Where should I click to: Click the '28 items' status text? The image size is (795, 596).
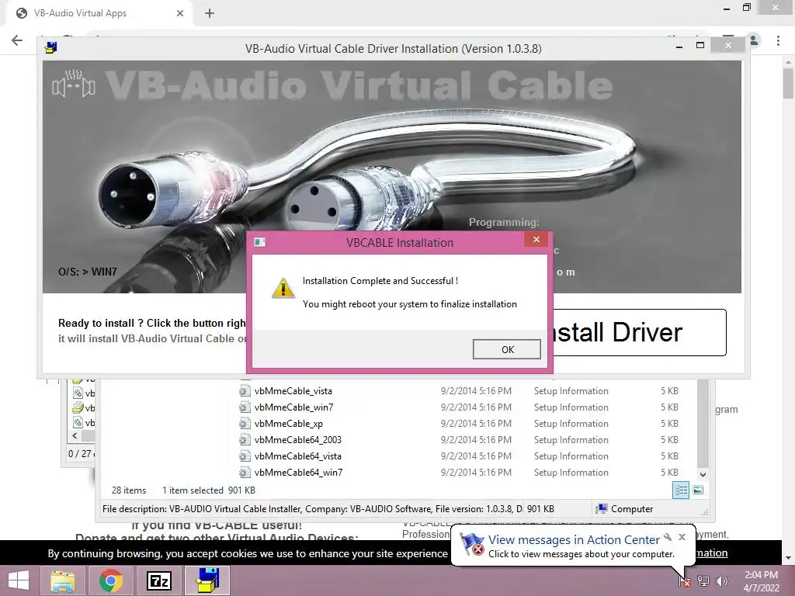pyautogui.click(x=129, y=490)
